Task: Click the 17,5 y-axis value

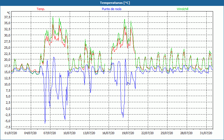Action: tap(7, 66)
